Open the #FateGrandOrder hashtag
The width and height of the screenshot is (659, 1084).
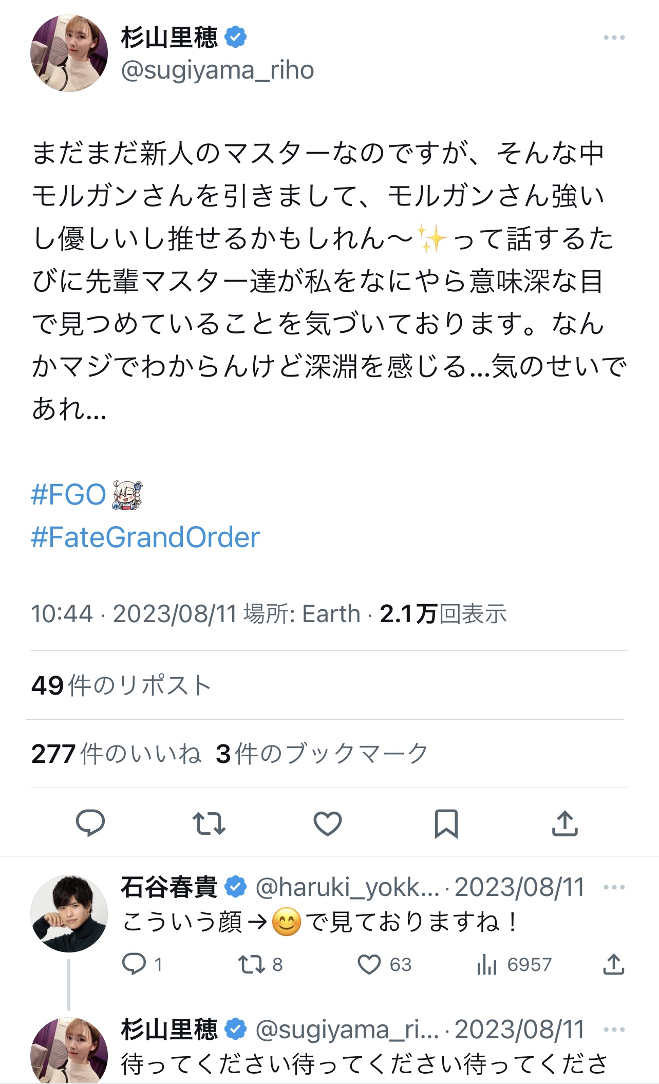[x=145, y=537]
